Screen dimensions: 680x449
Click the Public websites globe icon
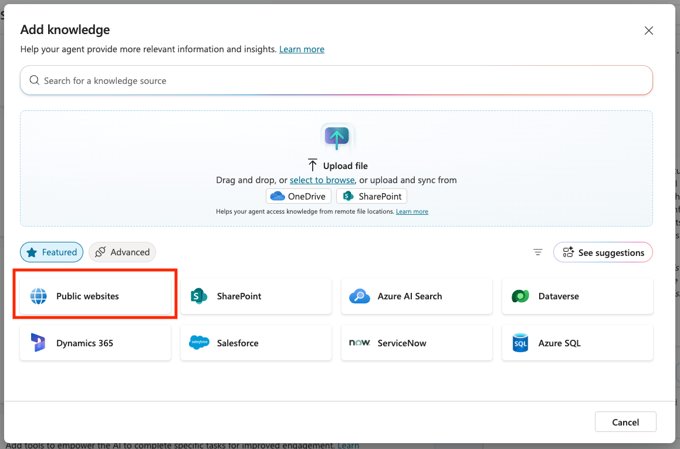point(38,296)
